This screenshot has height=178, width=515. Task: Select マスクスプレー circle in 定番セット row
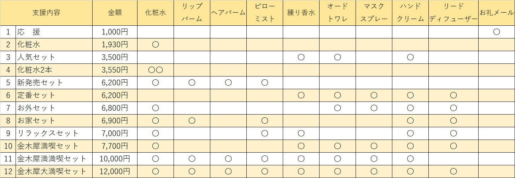coord(374,96)
